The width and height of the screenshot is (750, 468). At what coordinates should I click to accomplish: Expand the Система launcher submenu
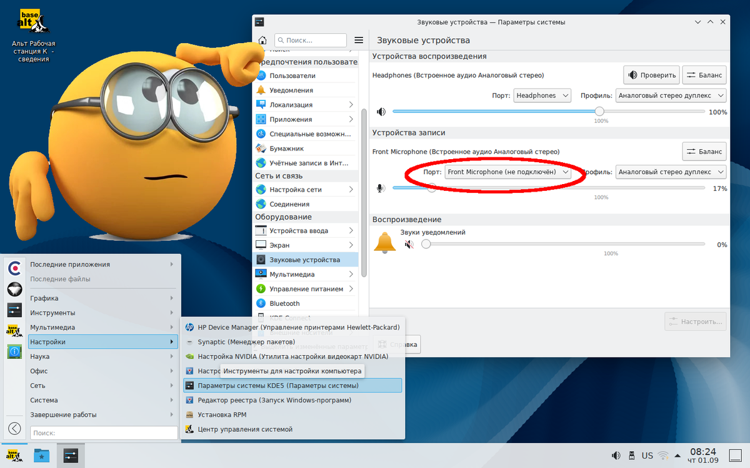pos(104,400)
